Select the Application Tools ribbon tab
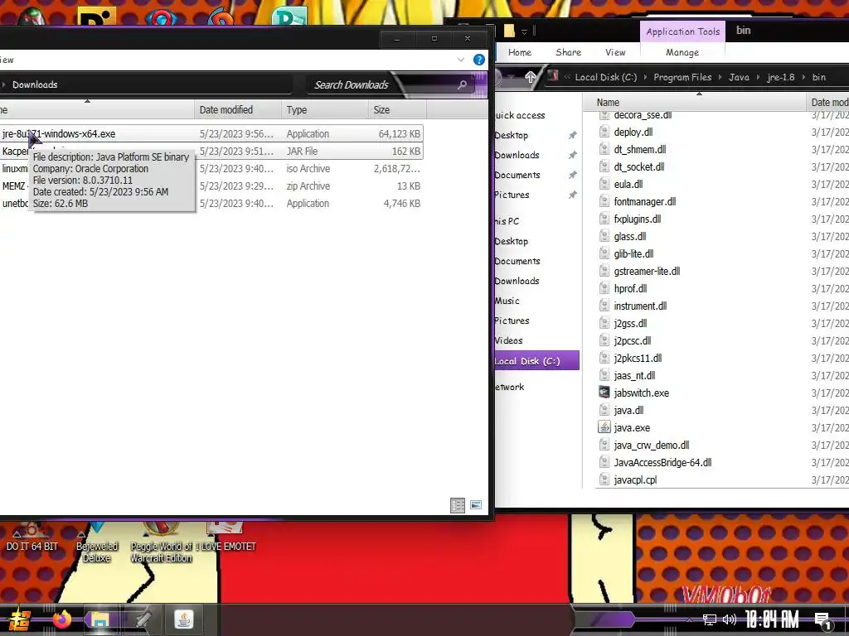This screenshot has height=636, width=849. click(683, 31)
